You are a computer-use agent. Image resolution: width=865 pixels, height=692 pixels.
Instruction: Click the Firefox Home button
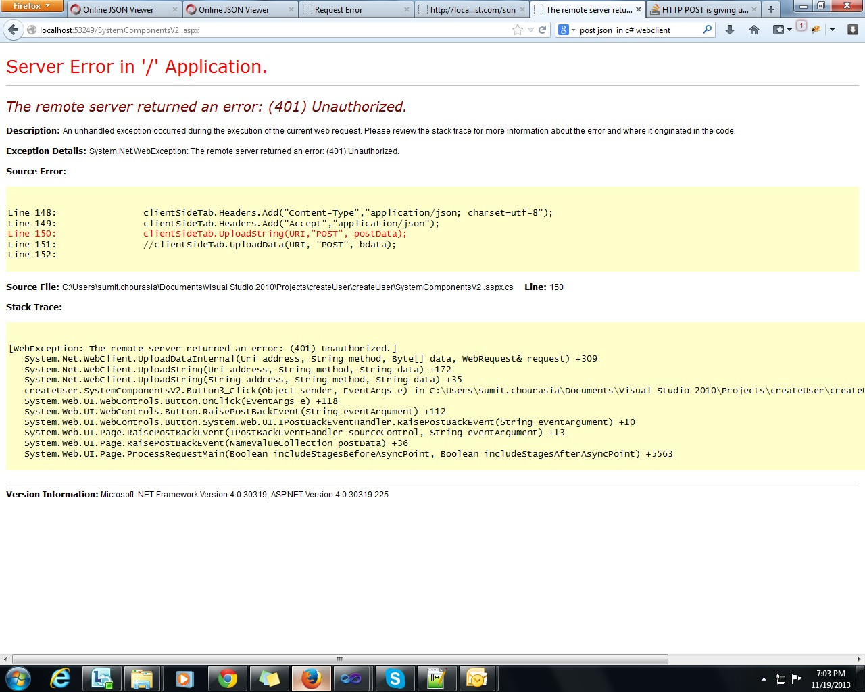coord(753,30)
